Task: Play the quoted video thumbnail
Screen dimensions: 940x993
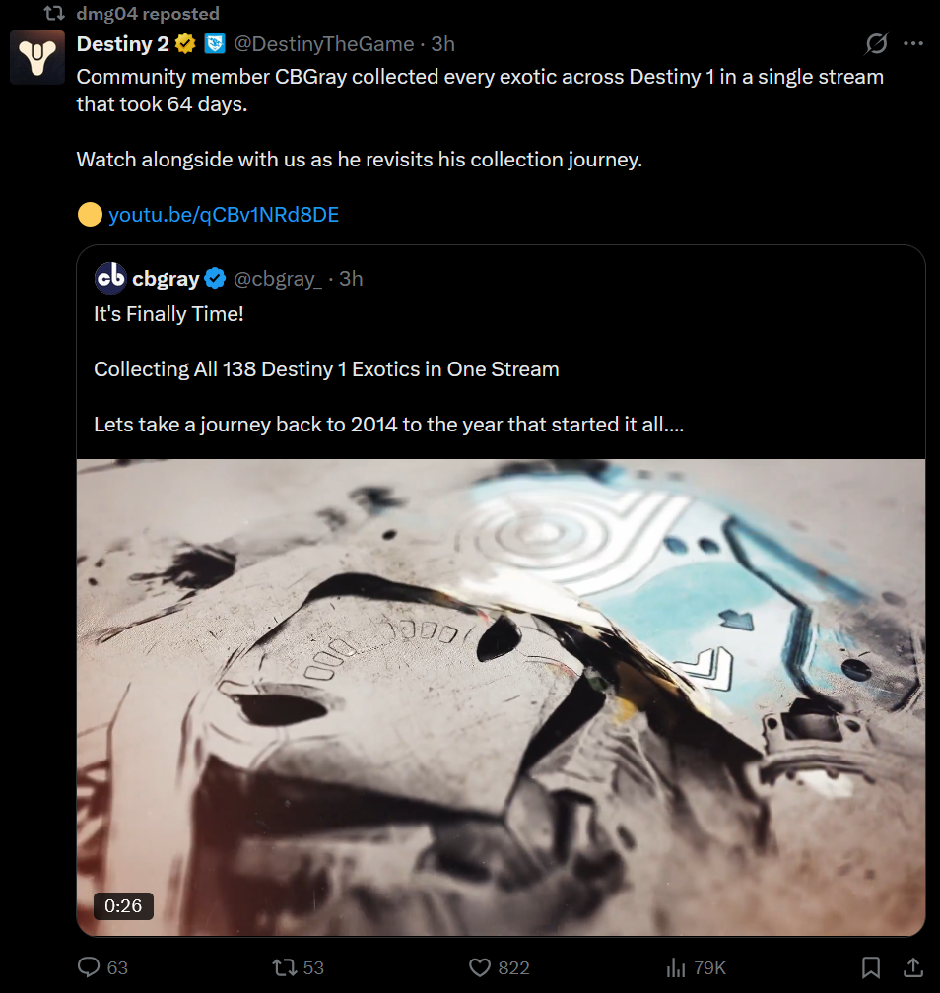Action: pos(501,697)
